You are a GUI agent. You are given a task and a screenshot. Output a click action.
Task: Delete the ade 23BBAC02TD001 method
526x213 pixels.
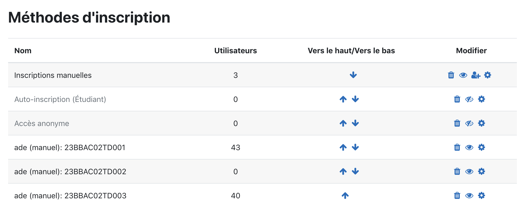tap(457, 147)
